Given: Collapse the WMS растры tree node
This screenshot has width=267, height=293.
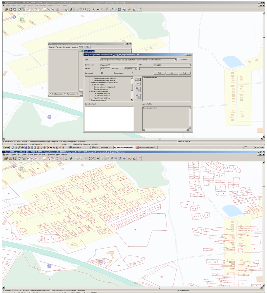Looking at the screenshot, I should pyautogui.click(x=80, y=51).
